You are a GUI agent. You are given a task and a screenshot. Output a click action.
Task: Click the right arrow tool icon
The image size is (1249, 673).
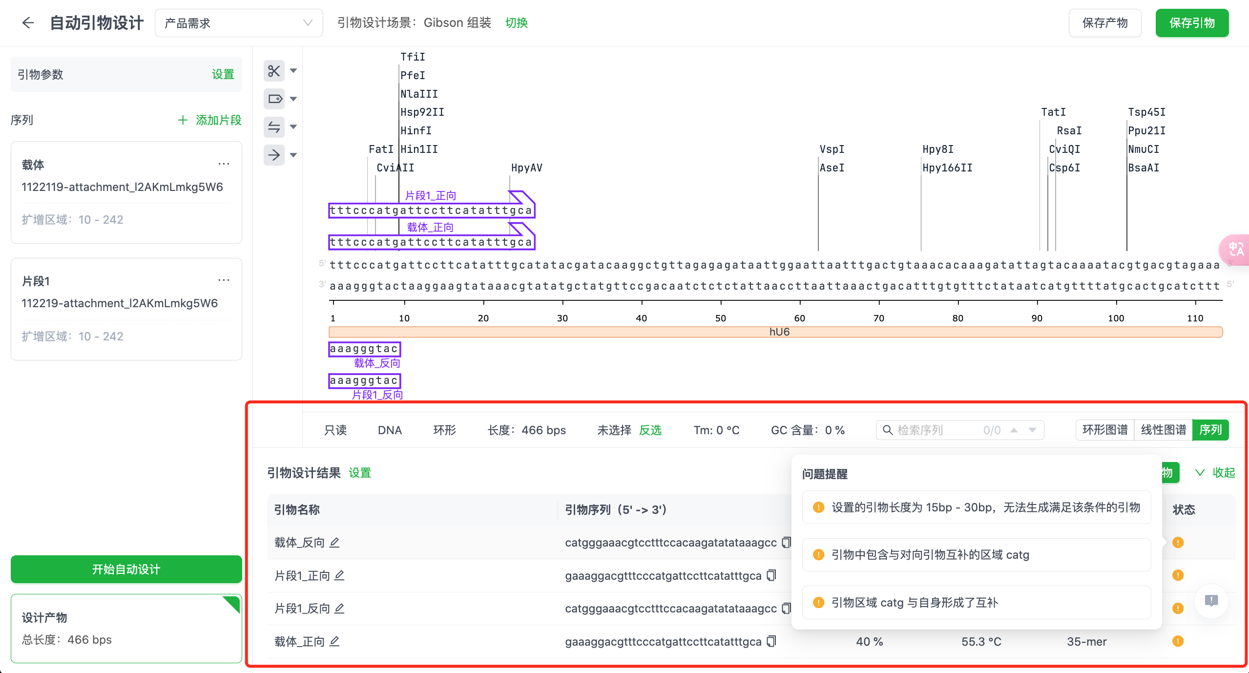(274, 155)
